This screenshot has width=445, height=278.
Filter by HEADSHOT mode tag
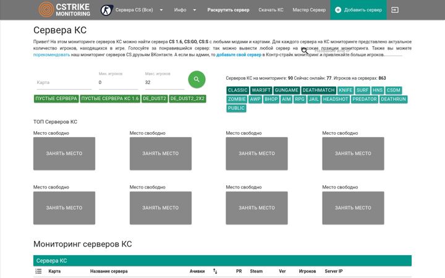point(336,99)
